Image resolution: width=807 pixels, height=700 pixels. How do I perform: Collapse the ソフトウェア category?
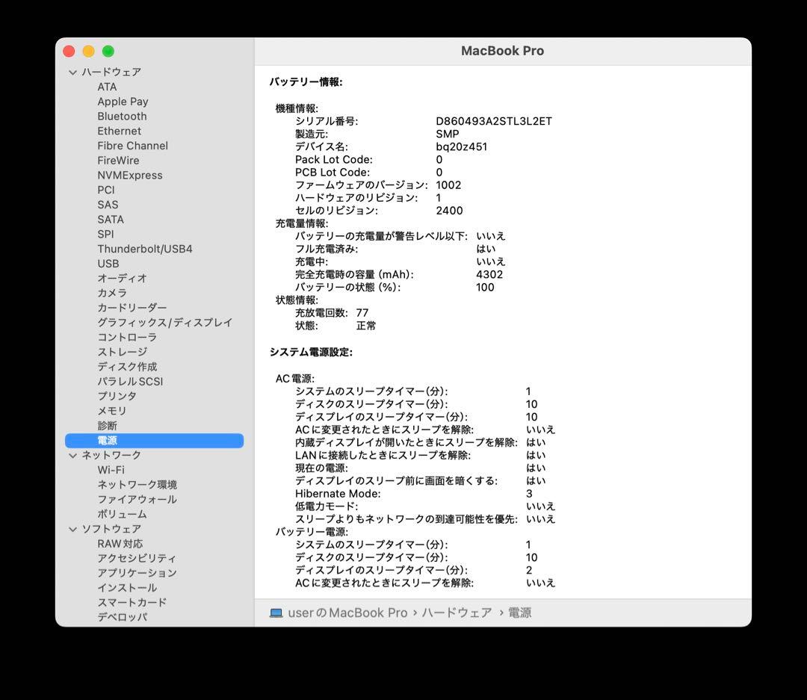click(x=72, y=528)
